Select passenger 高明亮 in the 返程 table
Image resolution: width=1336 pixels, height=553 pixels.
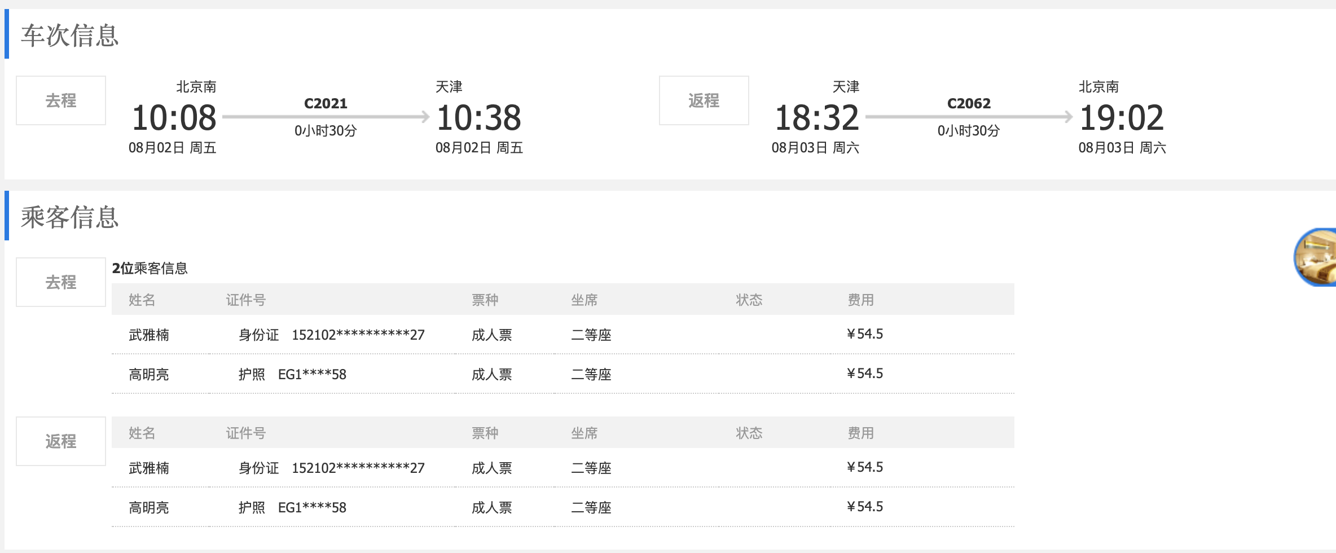tap(149, 508)
